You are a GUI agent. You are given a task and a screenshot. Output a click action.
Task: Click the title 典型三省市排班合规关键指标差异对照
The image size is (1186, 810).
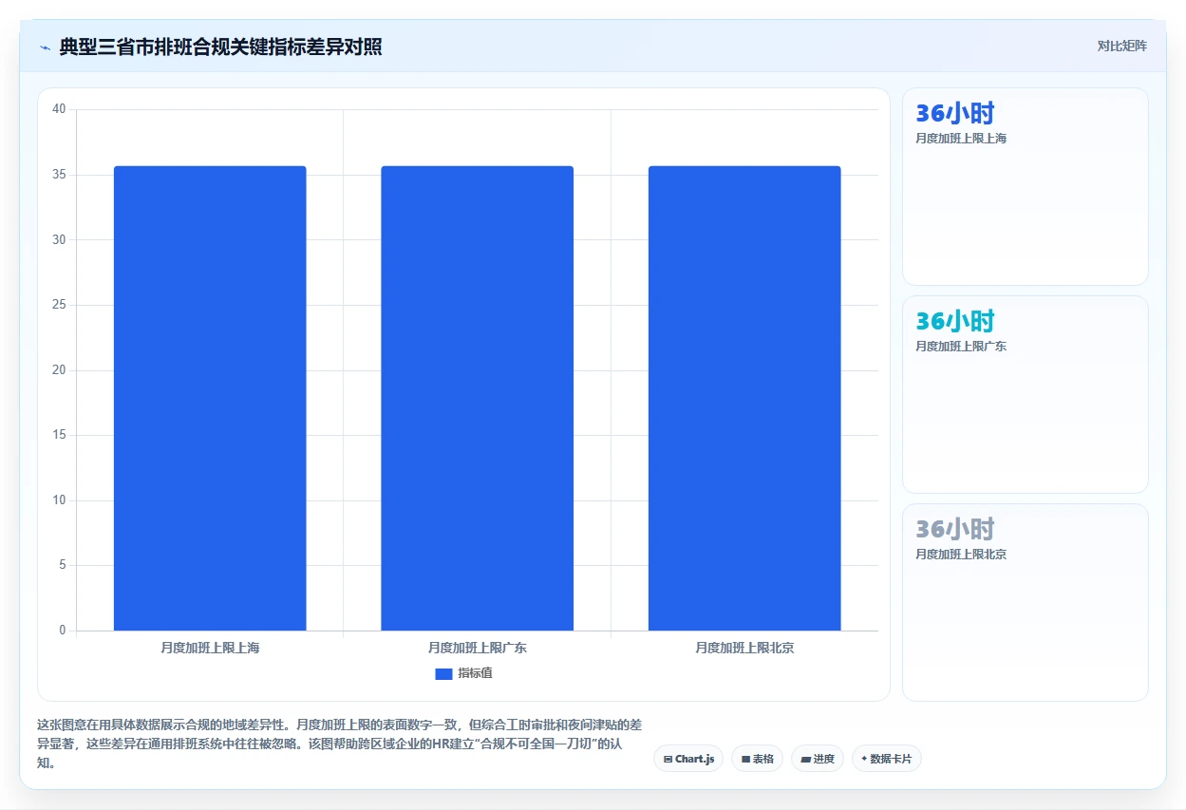tap(220, 47)
